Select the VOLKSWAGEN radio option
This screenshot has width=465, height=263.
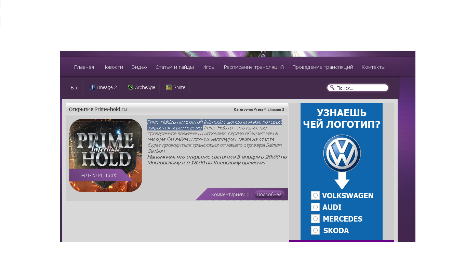coord(315,196)
